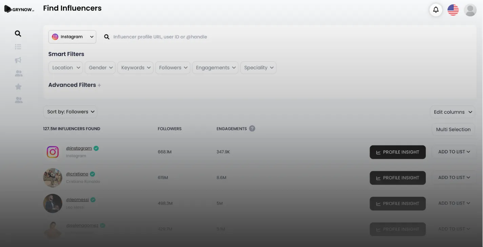This screenshot has height=247, width=483.
Task: Open the lists icon in sidebar
Action: [x=18, y=47]
